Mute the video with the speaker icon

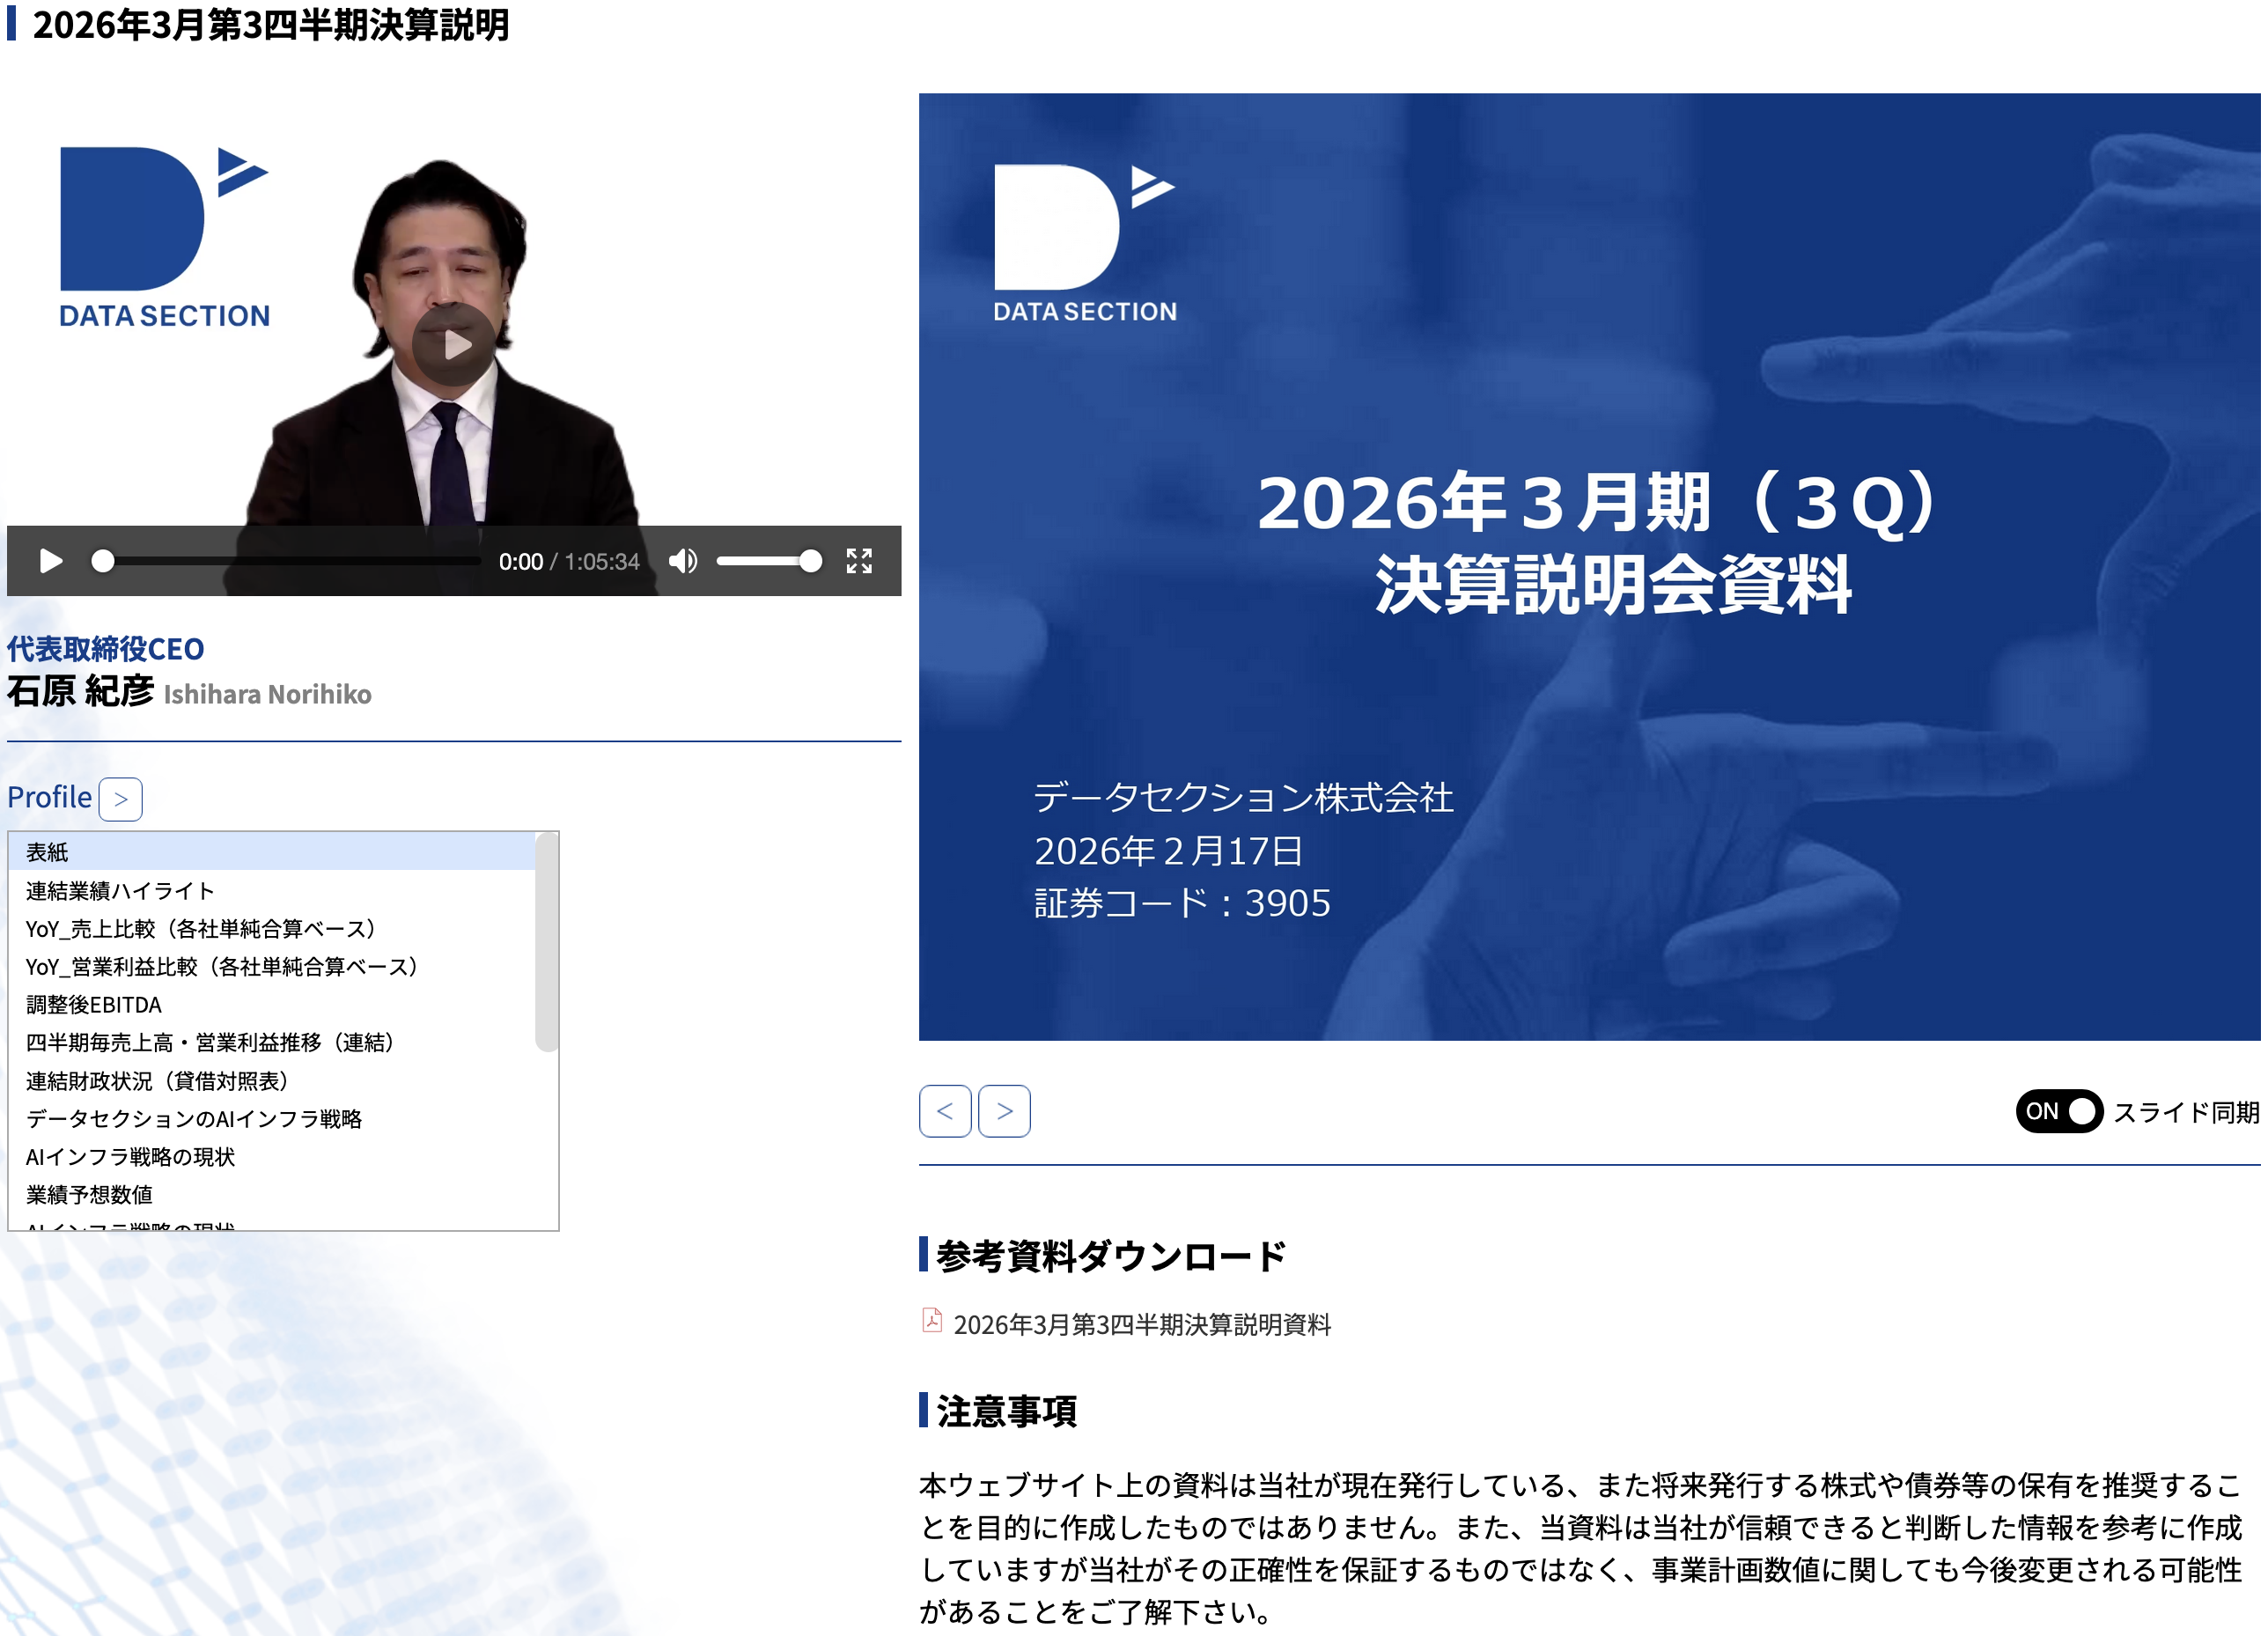tap(684, 562)
